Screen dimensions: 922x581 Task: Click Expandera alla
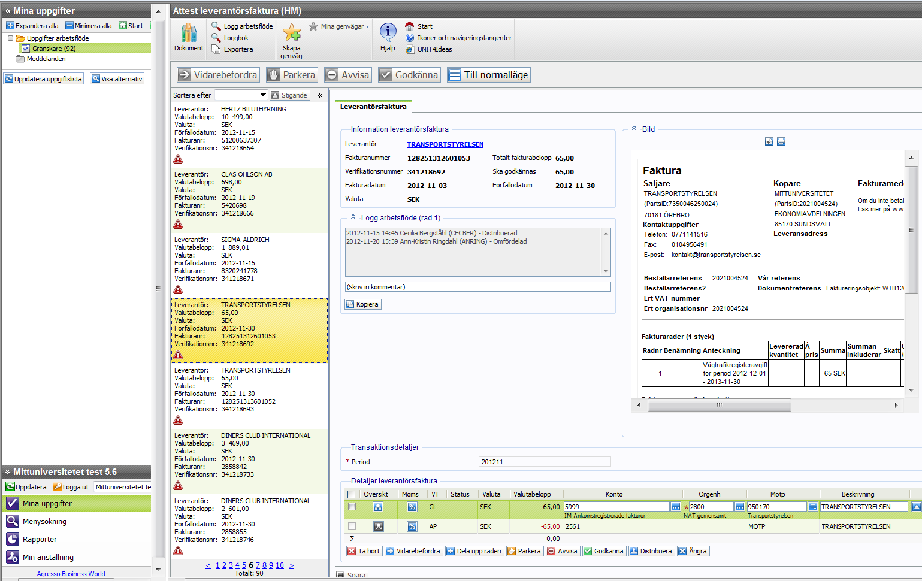coord(32,26)
